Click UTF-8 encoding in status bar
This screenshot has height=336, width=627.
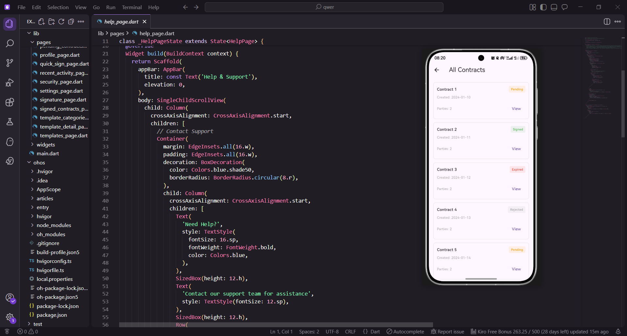click(x=332, y=331)
